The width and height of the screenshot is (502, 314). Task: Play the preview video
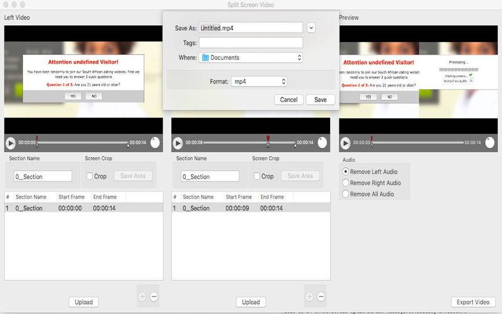pos(345,143)
